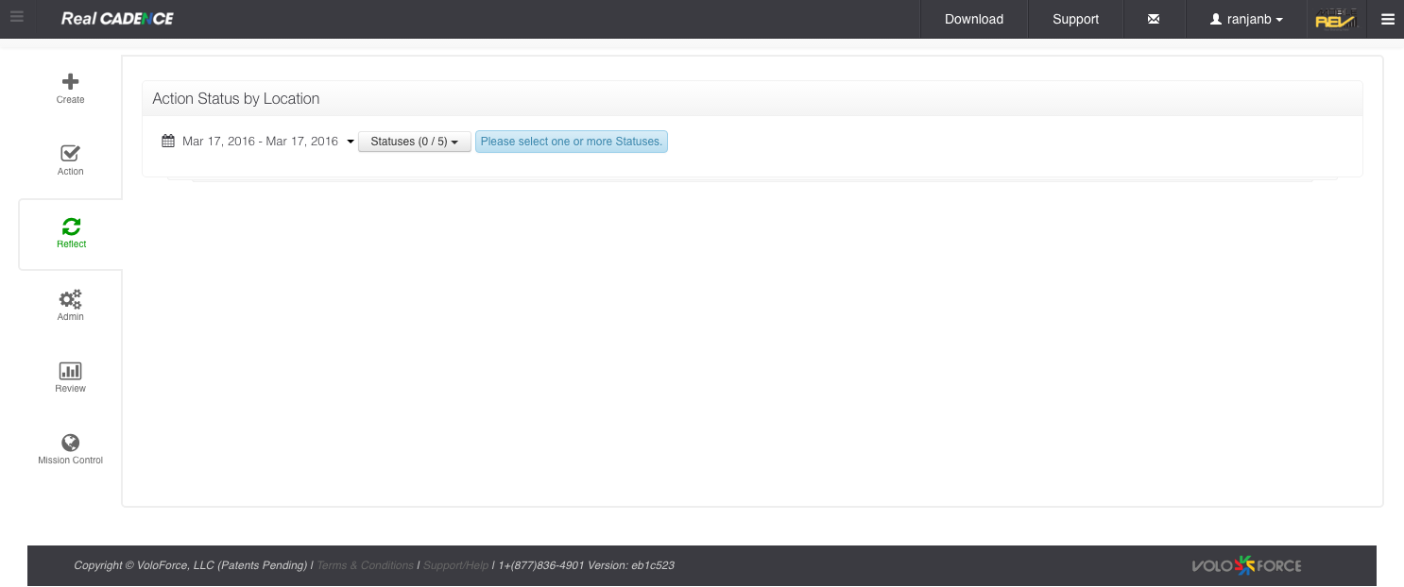Image resolution: width=1404 pixels, height=587 pixels.
Task: Click the Real CADENCE logo
Action: (117, 19)
